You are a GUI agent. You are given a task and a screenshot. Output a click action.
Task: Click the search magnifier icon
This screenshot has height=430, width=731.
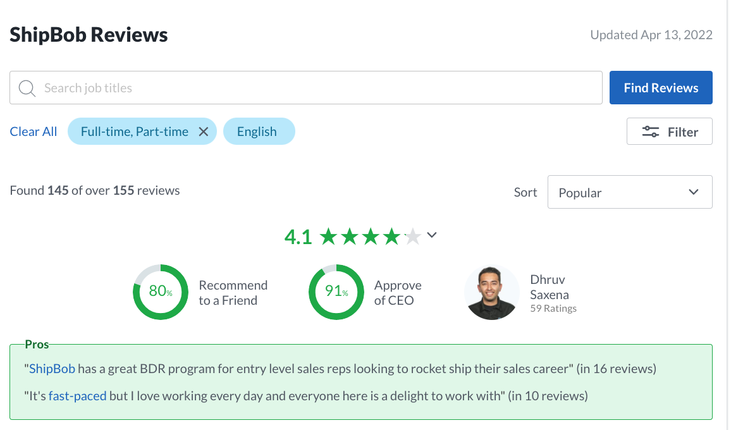[27, 88]
